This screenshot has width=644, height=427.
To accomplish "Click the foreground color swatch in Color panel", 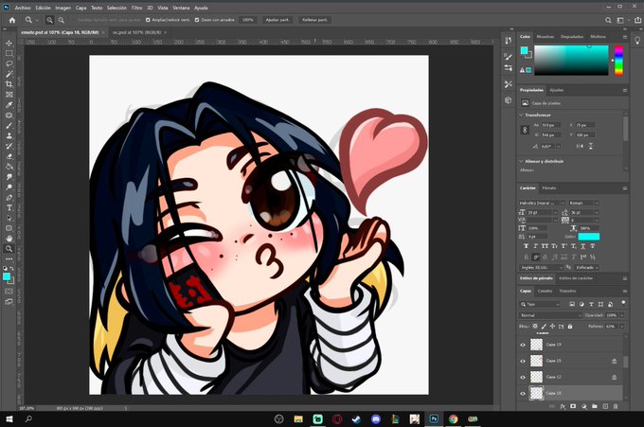I will coord(524,50).
